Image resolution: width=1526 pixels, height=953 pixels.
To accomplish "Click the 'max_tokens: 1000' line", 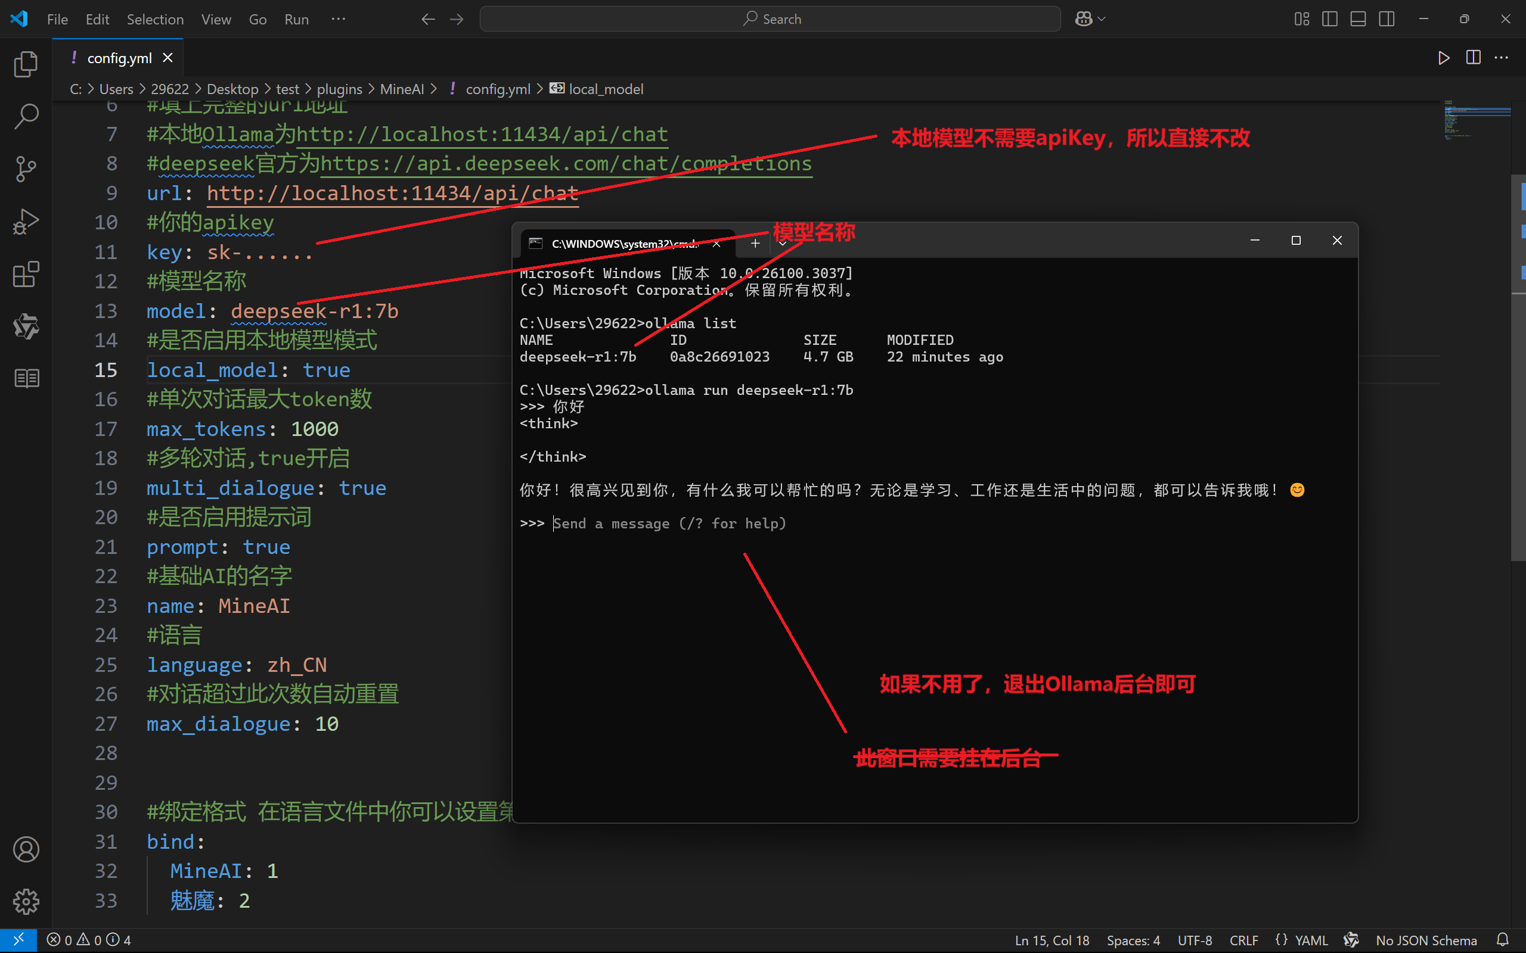I will [242, 429].
